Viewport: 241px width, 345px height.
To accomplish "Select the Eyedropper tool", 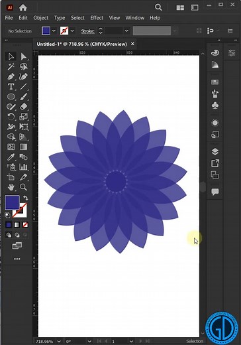I will click(11, 157).
